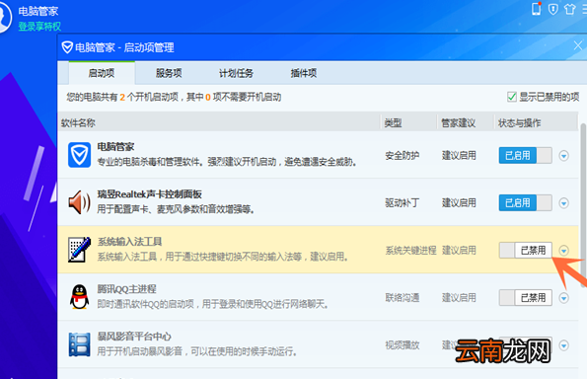Toggle Realtek声卡控制面板 startup switch
The width and height of the screenshot is (587, 379).
525,202
